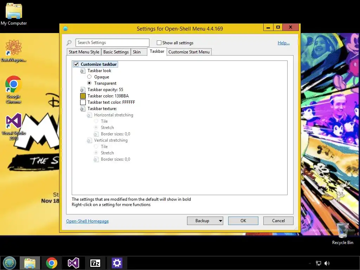Screen dimensions: 360x270
Task: Maximize the Open-Shell settings window
Action: (x=278, y=27)
